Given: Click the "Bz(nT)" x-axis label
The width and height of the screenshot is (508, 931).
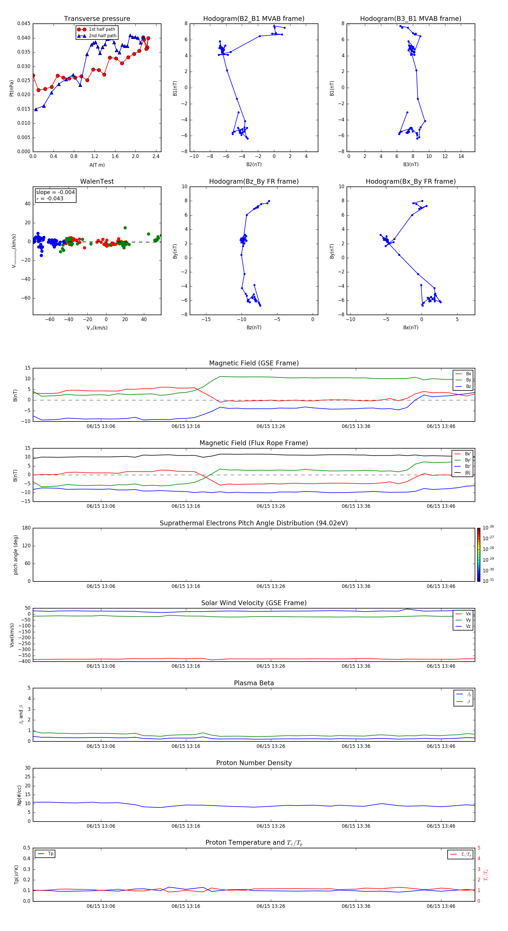Looking at the screenshot, I should [x=254, y=328].
